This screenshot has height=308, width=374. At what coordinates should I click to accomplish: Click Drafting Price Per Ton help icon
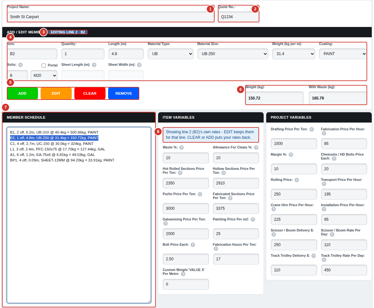pos(312,129)
